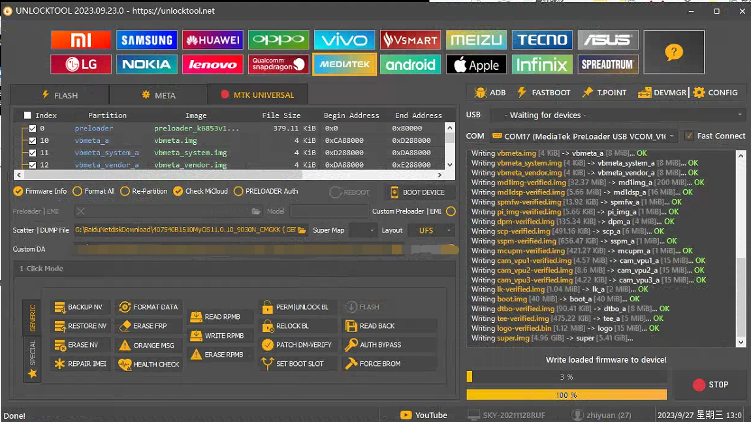Viewport: 751px width, 422px height.
Task: Select the GENERIC side tab
Action: click(32, 318)
